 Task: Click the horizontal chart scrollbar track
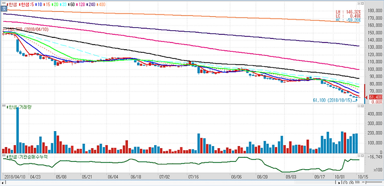point(170,183)
